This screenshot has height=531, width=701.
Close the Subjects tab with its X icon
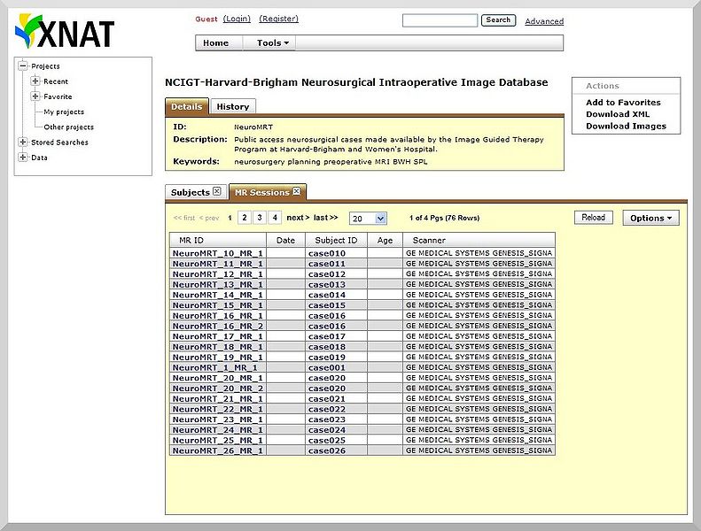click(x=217, y=192)
